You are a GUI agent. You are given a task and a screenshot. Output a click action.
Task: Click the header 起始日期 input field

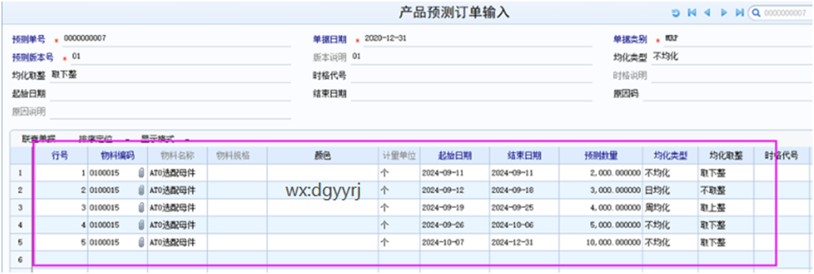point(170,94)
